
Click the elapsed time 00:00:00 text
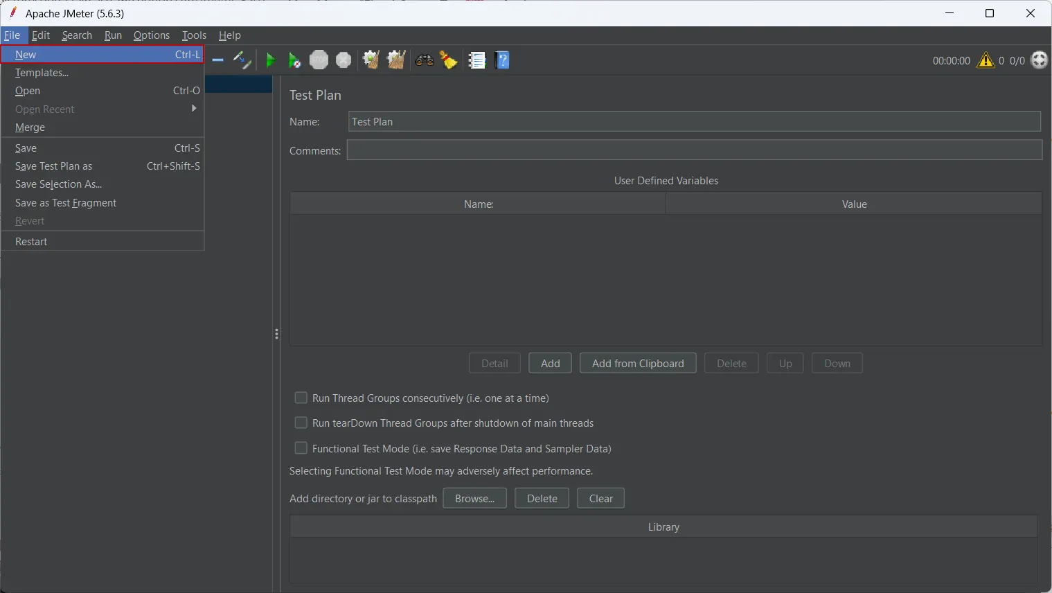tap(951, 60)
